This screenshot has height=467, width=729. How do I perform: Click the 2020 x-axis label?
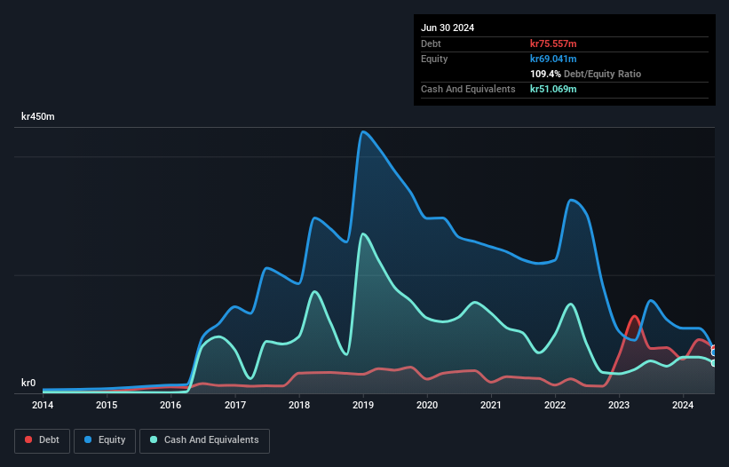click(x=427, y=405)
